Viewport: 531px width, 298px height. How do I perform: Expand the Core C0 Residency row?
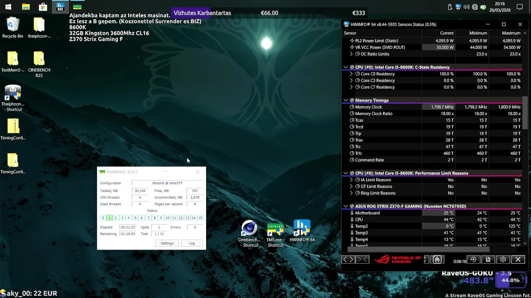[x=351, y=74]
